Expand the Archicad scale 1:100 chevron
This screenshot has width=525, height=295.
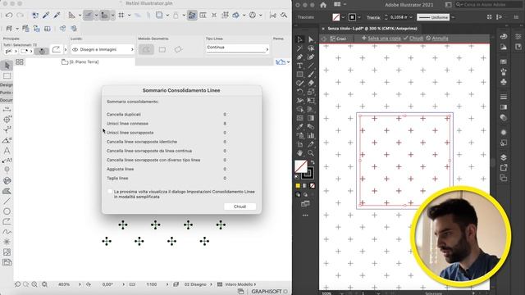click(x=167, y=284)
